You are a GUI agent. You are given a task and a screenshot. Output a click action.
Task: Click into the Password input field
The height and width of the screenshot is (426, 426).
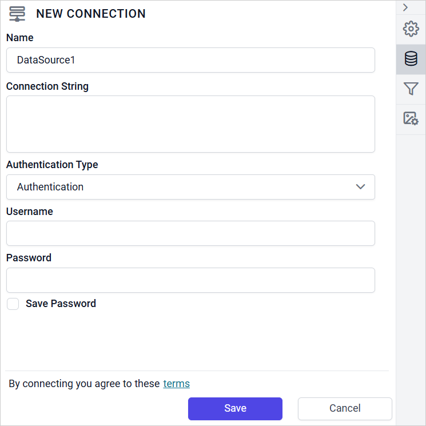[x=190, y=280]
